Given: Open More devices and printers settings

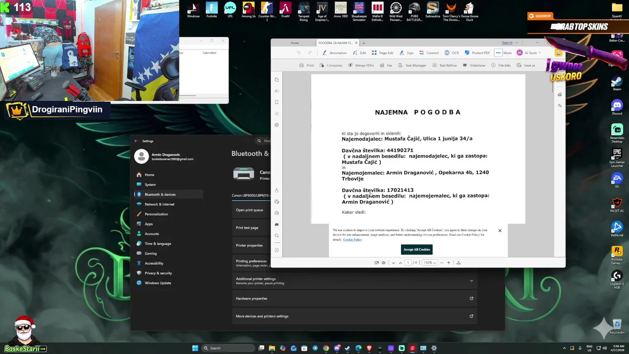Looking at the screenshot, I should 354,316.
